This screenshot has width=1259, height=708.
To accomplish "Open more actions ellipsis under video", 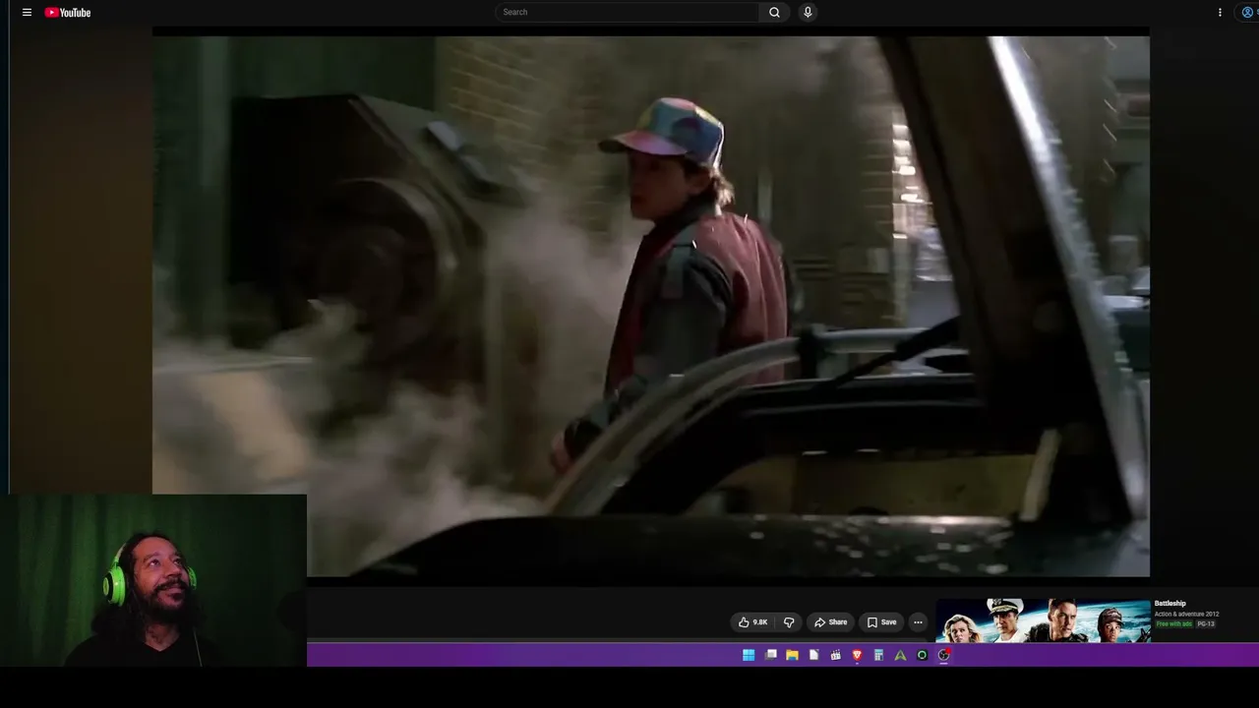I will click(x=918, y=621).
